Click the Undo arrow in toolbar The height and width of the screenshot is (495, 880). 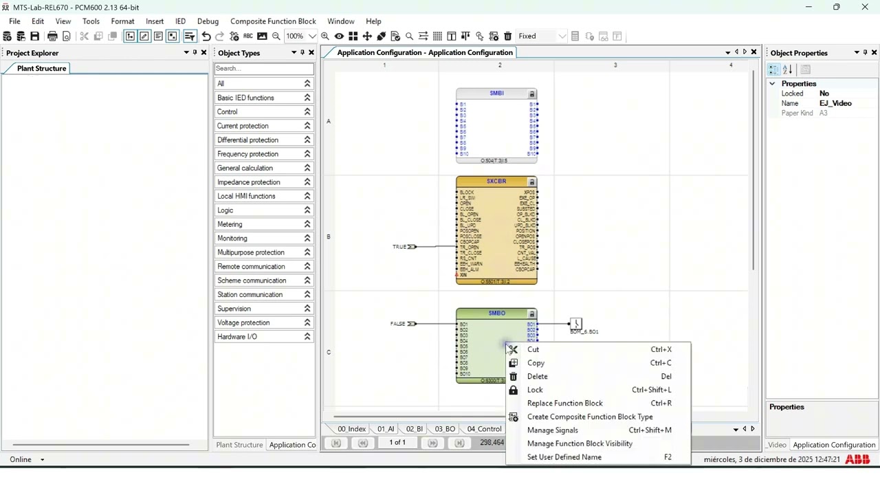click(x=206, y=36)
